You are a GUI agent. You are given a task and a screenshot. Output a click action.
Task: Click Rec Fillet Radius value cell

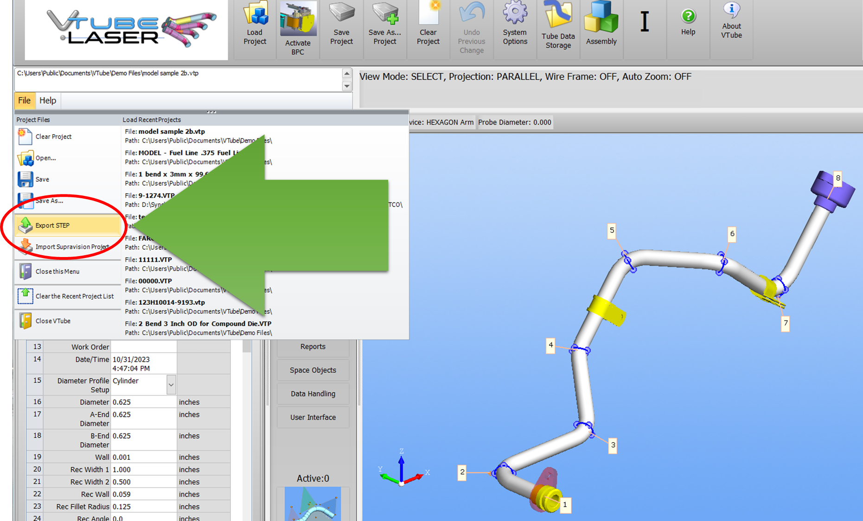(x=144, y=507)
